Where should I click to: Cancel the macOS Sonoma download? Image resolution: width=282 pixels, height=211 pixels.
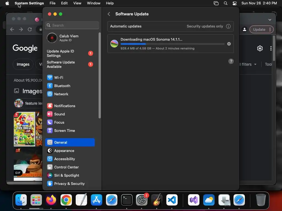tap(229, 44)
